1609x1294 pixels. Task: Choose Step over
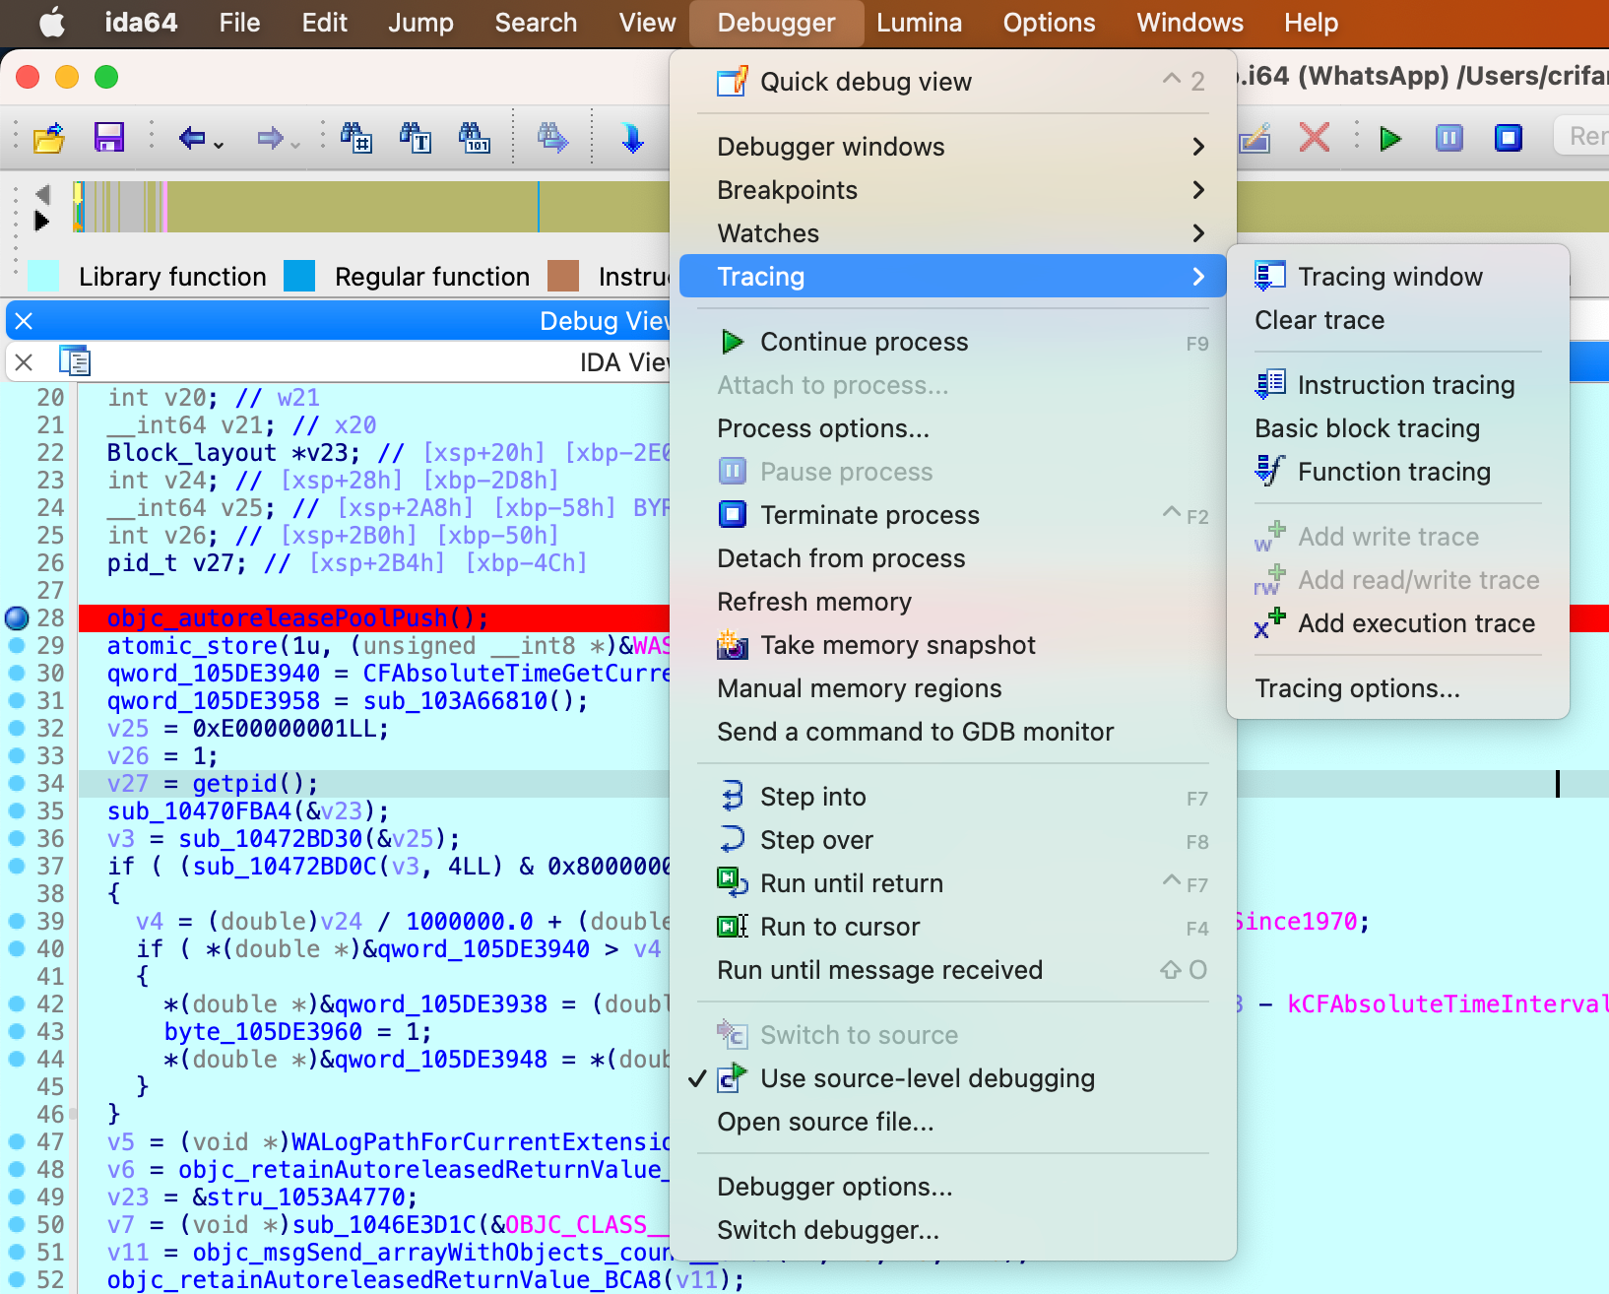[x=952, y=840]
